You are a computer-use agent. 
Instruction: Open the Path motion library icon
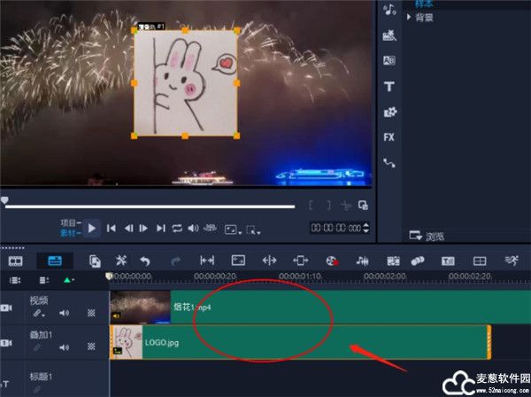tap(389, 163)
